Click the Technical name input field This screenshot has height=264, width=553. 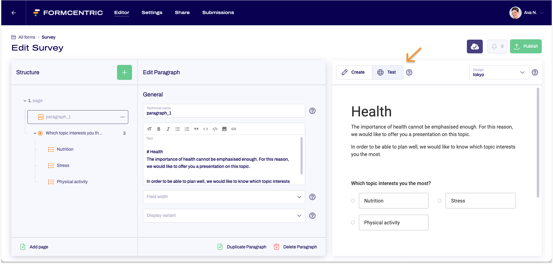[224, 111]
